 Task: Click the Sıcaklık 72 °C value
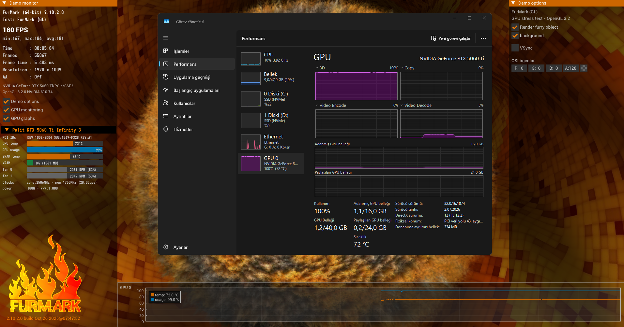coord(361,244)
